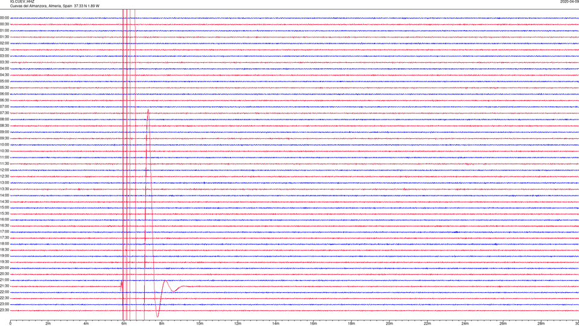Select the 23:30 trace time label
The height and width of the screenshot is (326, 579).
tap(4, 310)
